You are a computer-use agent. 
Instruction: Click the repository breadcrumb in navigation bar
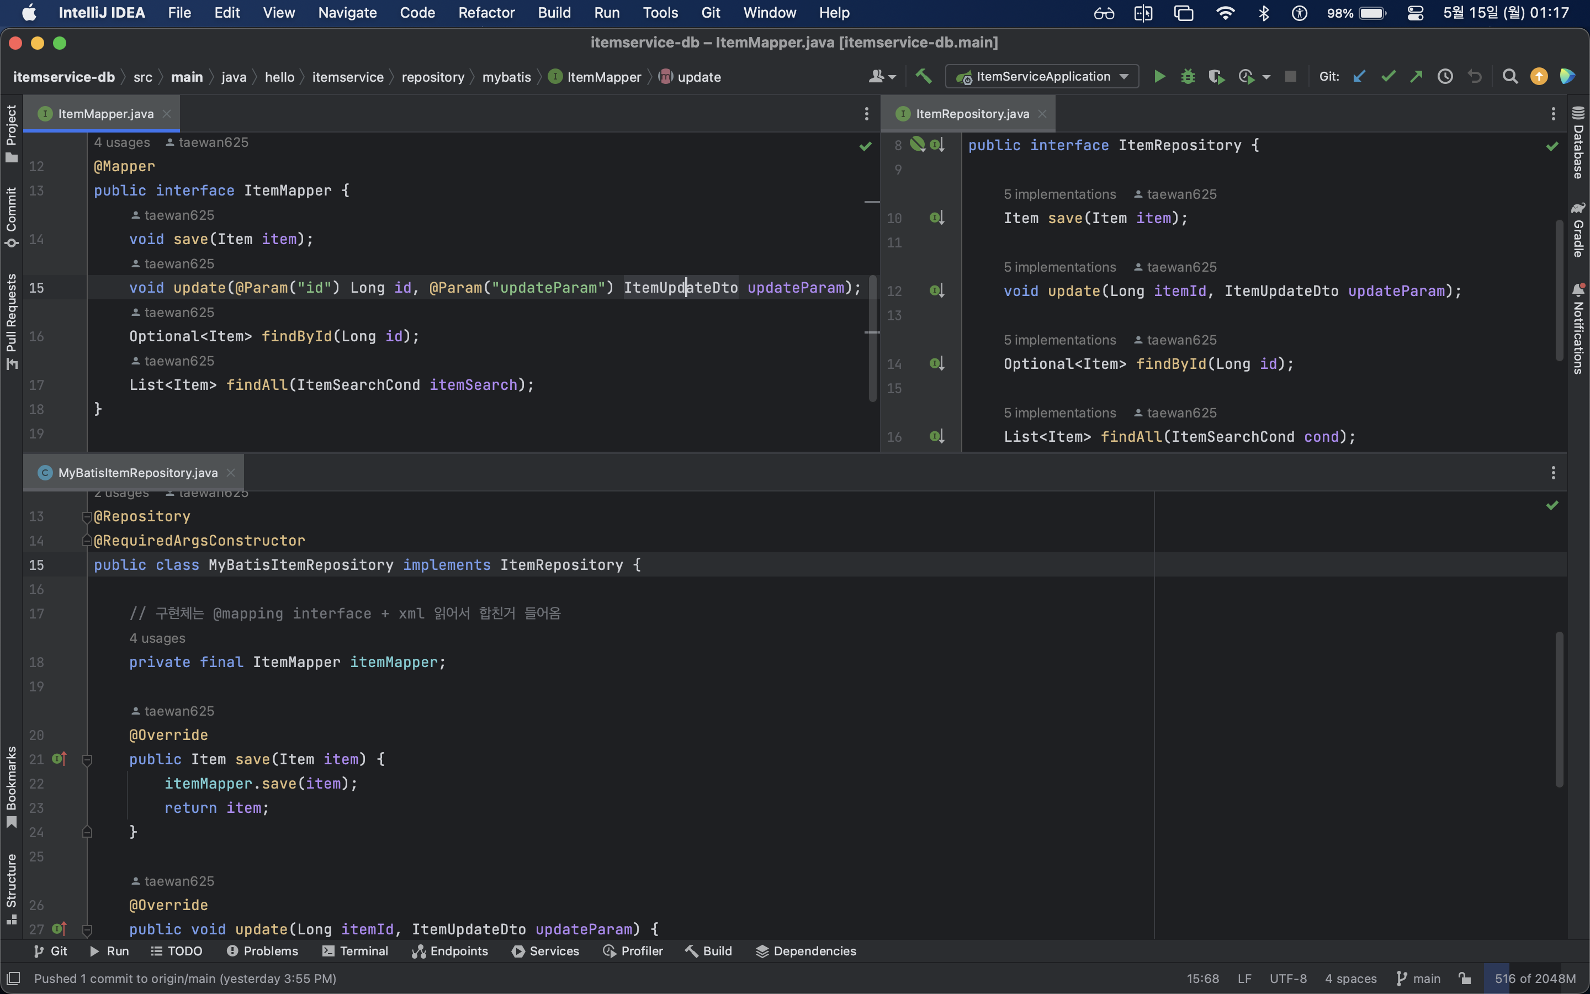click(x=432, y=77)
